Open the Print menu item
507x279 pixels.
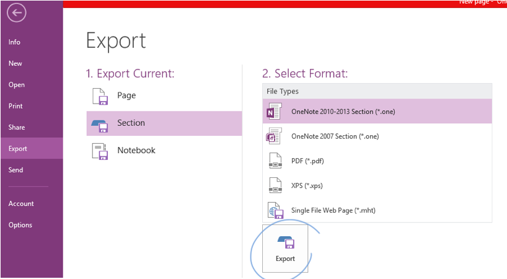coord(15,106)
